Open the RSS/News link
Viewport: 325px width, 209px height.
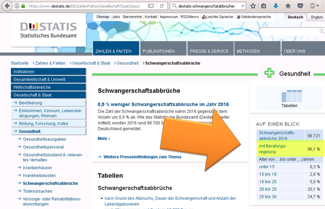click(x=190, y=17)
